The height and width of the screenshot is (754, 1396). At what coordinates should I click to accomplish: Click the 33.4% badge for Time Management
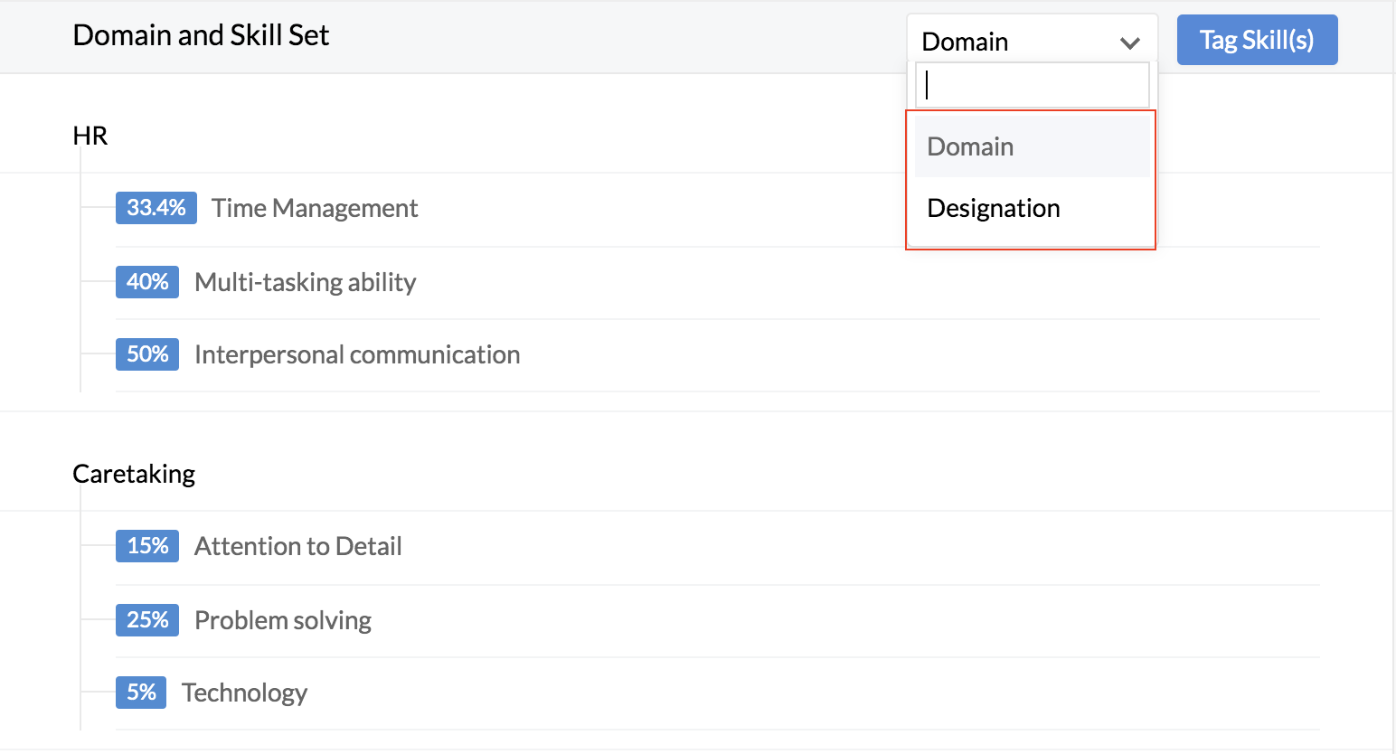[x=156, y=208]
